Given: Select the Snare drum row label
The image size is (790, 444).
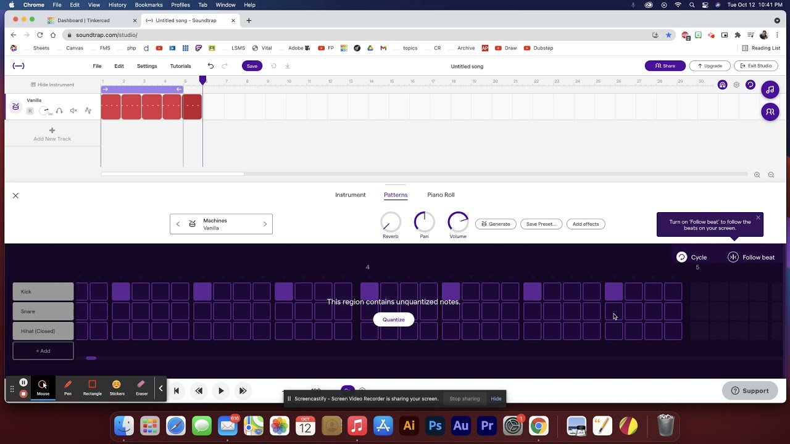Looking at the screenshot, I should [x=43, y=311].
